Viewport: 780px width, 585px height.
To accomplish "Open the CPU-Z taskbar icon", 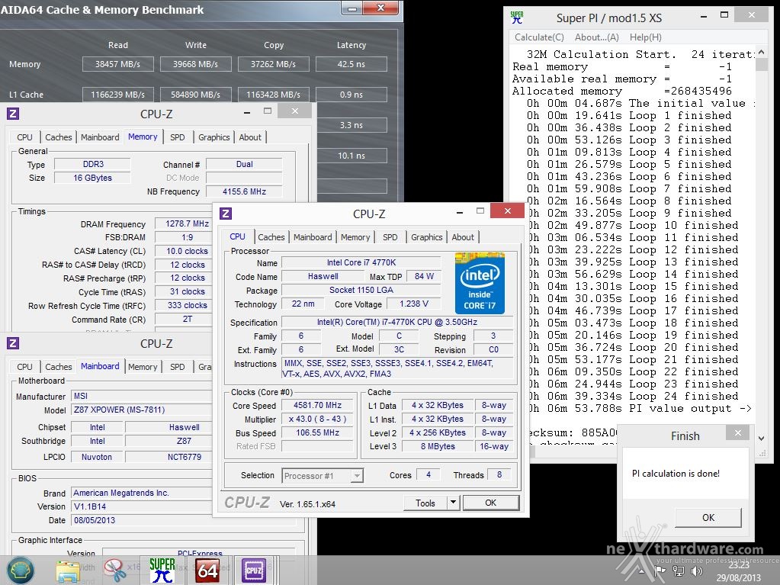I will point(254,571).
